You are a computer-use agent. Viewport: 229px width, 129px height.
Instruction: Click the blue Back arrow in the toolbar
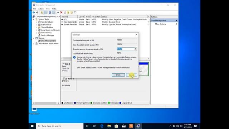pyautogui.click(x=34, y=13)
